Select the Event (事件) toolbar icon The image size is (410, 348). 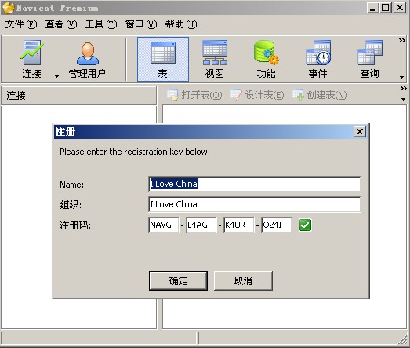(318, 60)
